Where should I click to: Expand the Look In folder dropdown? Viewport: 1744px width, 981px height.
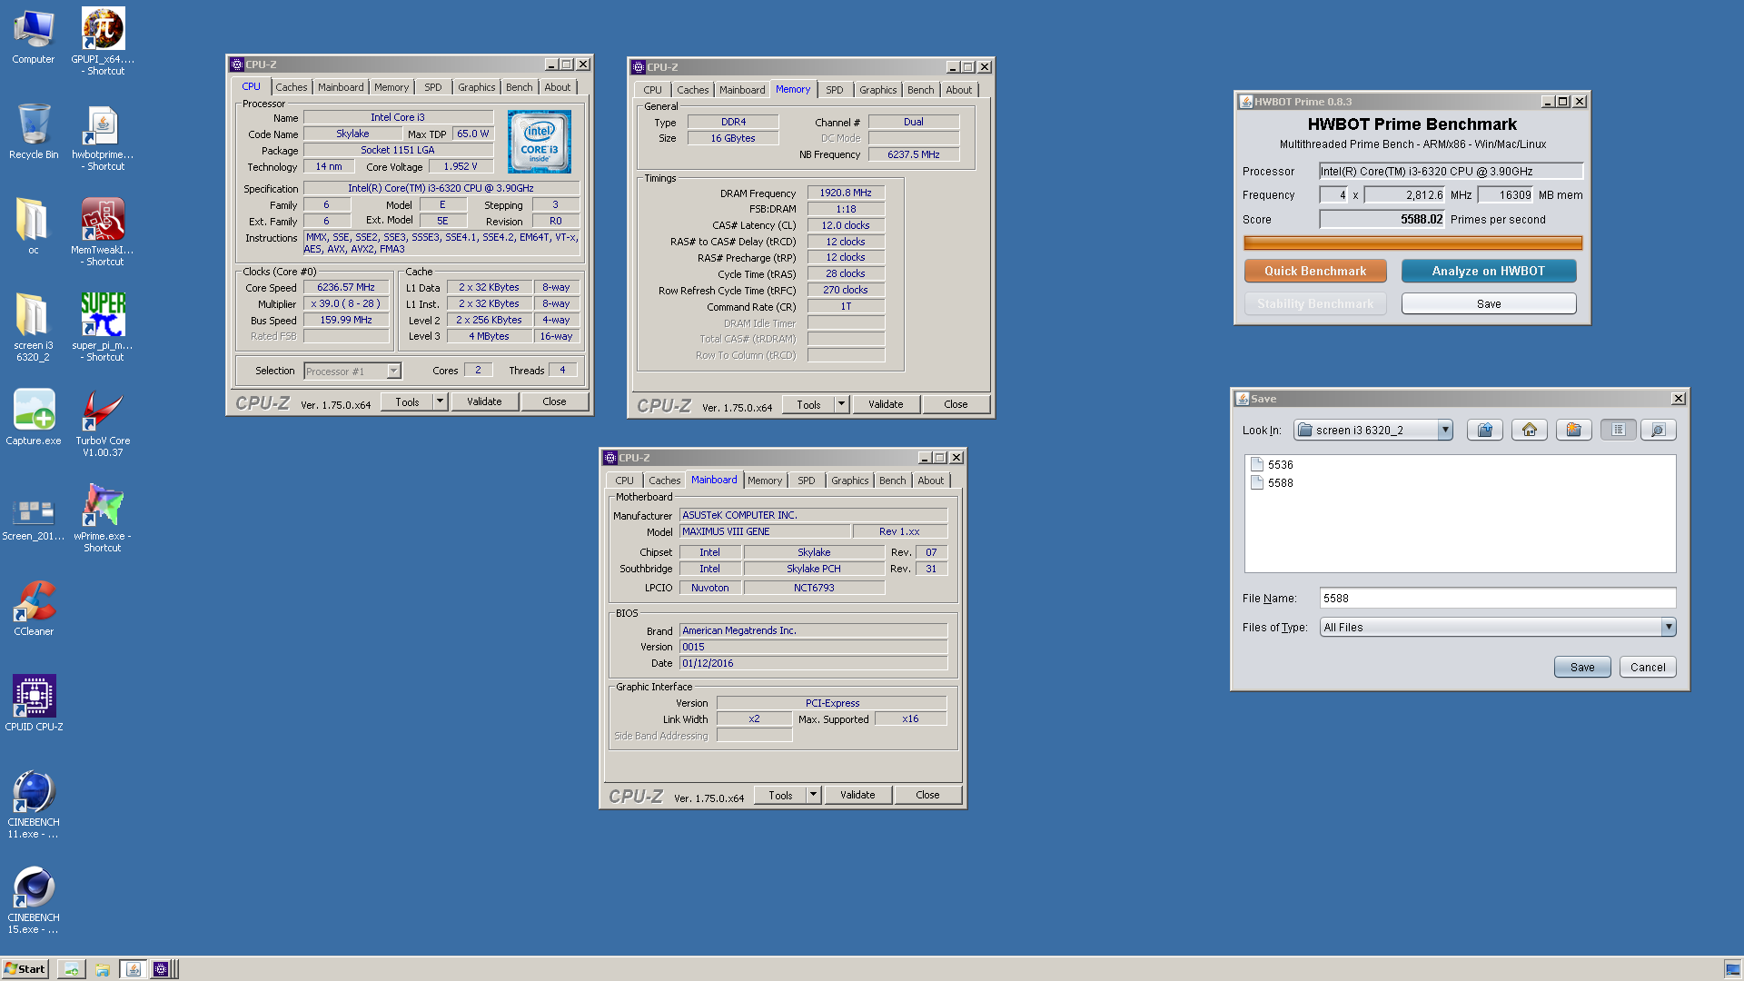click(1444, 430)
